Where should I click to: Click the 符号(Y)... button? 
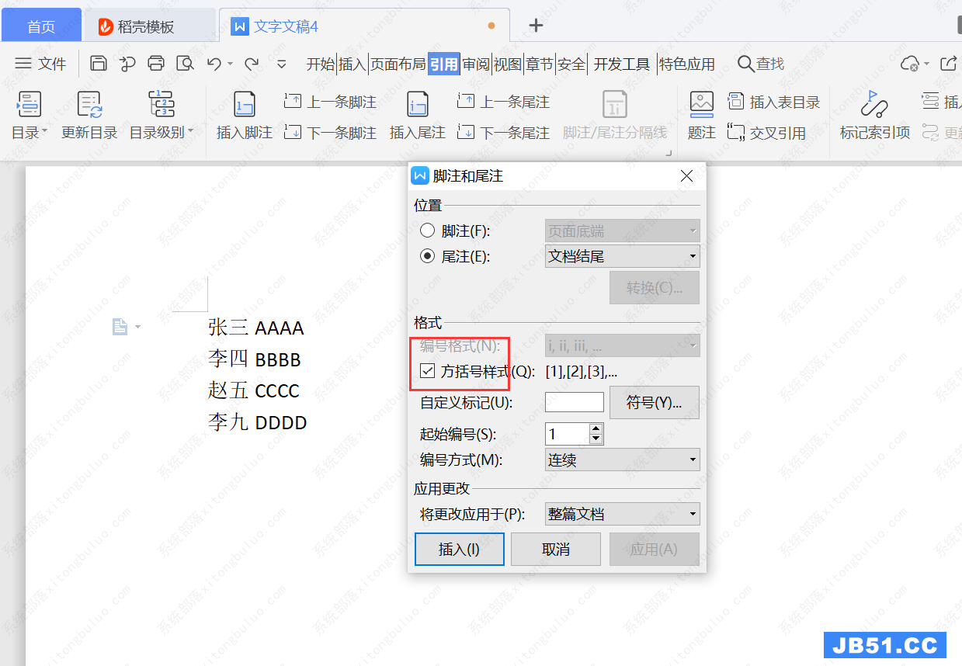[x=654, y=403]
